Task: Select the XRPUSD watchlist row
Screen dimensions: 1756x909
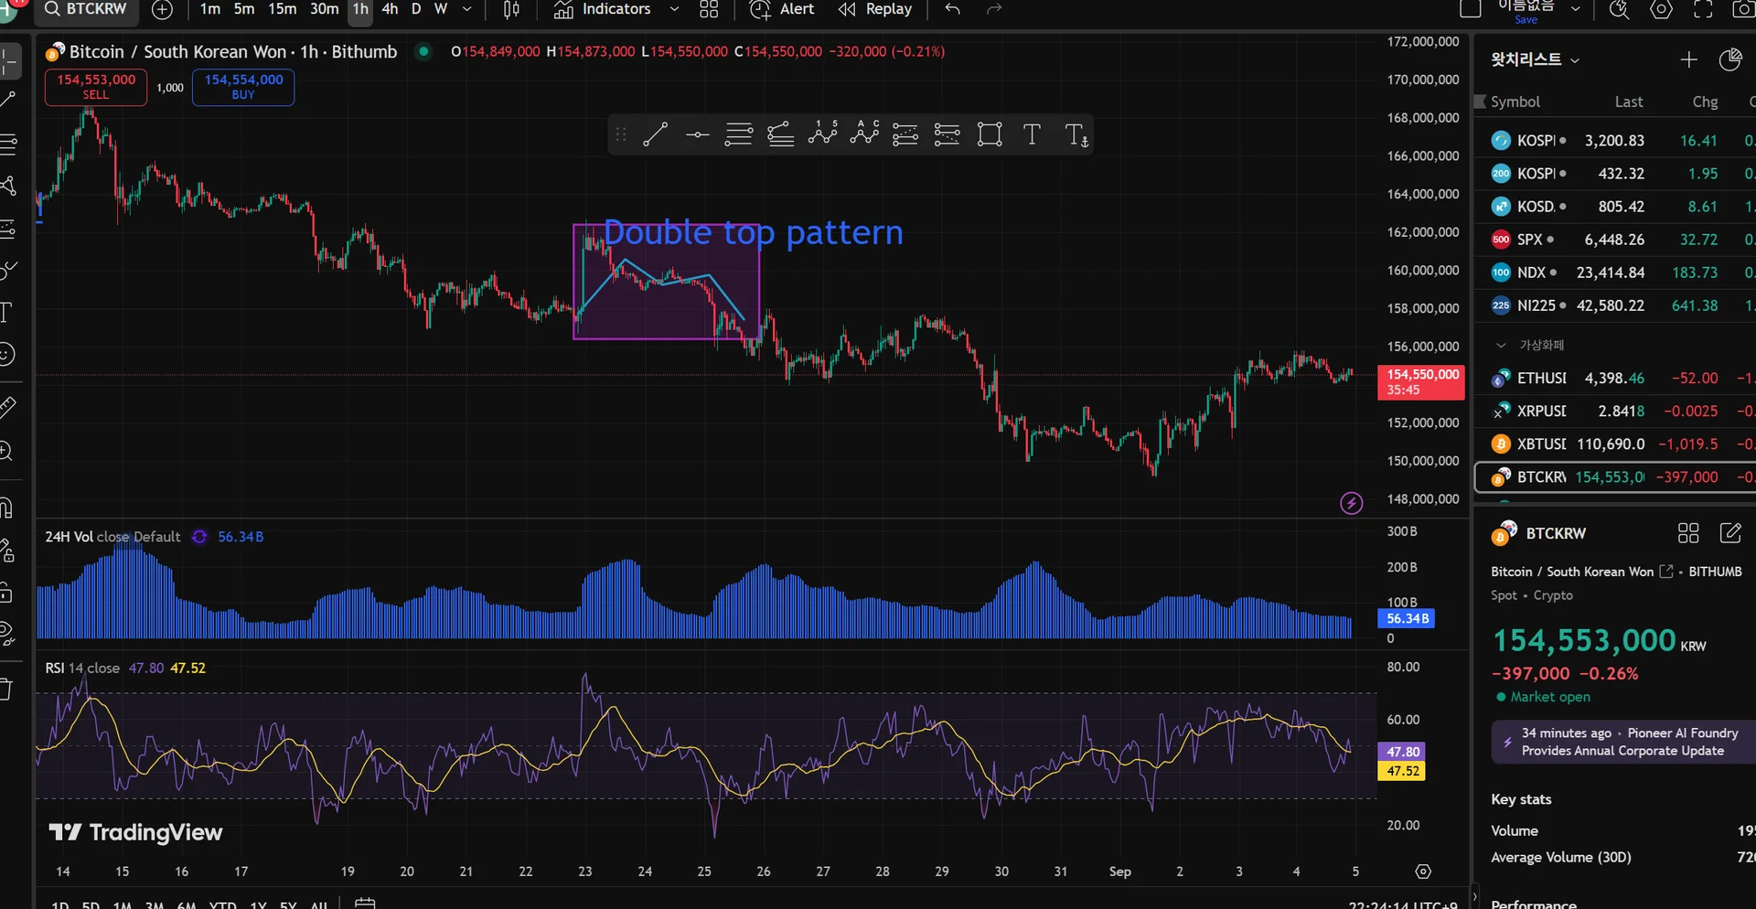Action: [1615, 411]
